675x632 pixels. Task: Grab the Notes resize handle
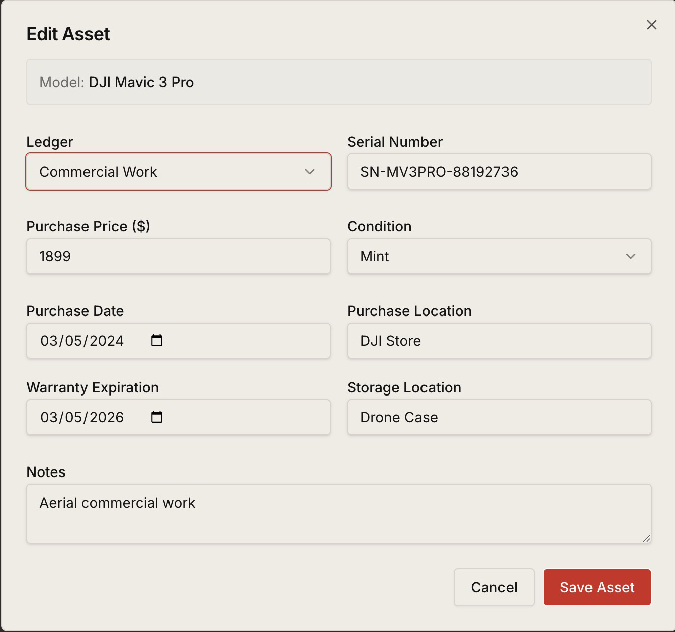click(646, 538)
